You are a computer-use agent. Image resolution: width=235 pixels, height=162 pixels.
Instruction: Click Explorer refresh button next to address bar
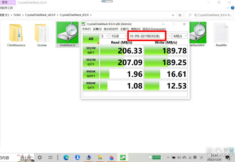pos(180,15)
